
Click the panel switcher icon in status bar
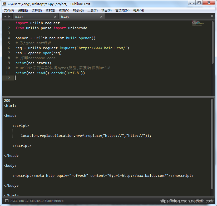point(7,201)
